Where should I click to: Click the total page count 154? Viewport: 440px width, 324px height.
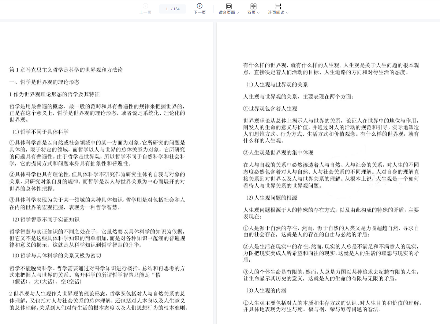(176, 9)
